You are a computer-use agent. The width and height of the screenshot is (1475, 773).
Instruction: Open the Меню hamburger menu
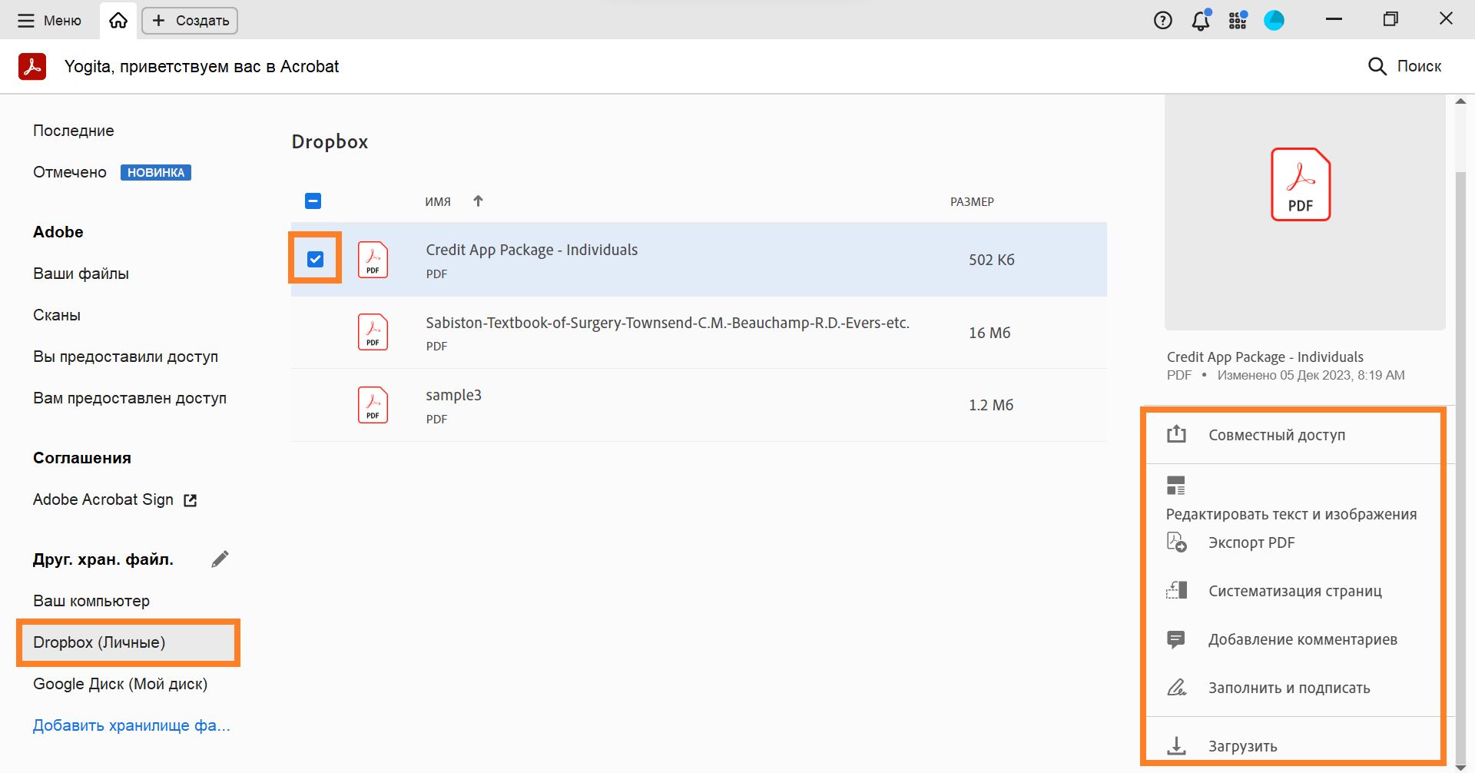click(50, 21)
